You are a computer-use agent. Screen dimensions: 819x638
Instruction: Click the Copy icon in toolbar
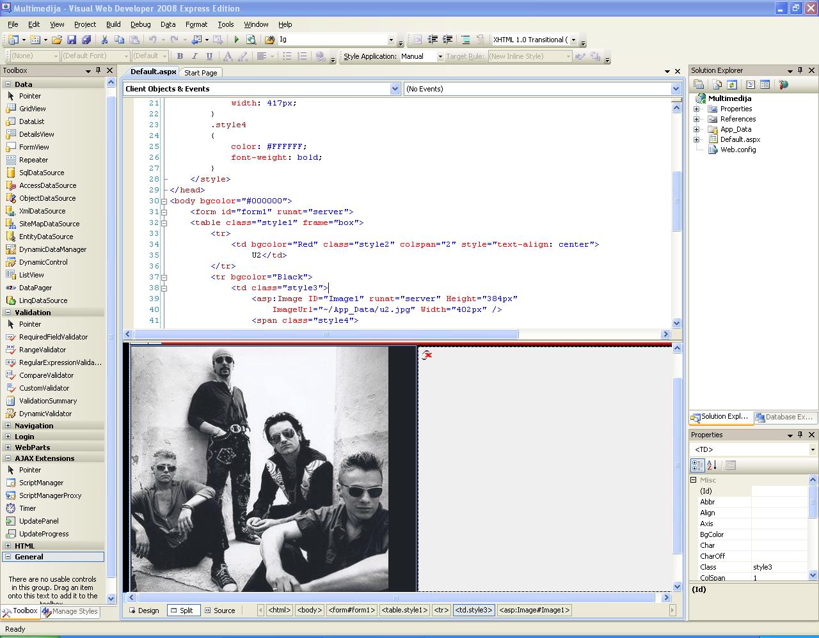(118, 40)
